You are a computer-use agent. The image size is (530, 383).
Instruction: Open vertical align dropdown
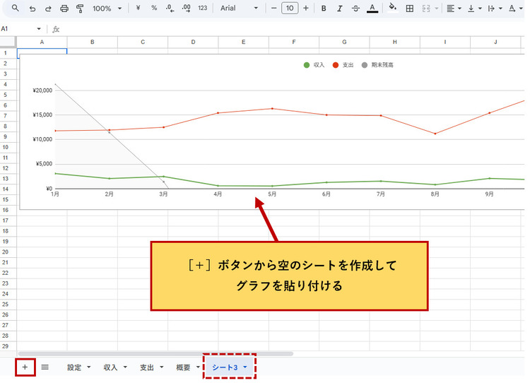point(475,8)
